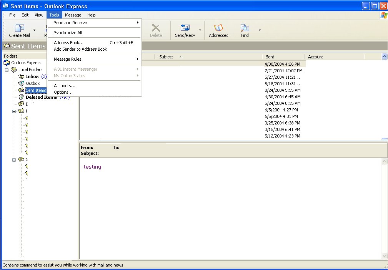This screenshot has height=270, width=388.
Task: Close the open Tools menu
Action: point(54,15)
